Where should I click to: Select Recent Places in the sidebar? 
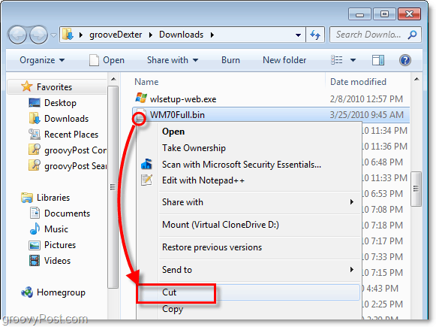[x=71, y=135]
